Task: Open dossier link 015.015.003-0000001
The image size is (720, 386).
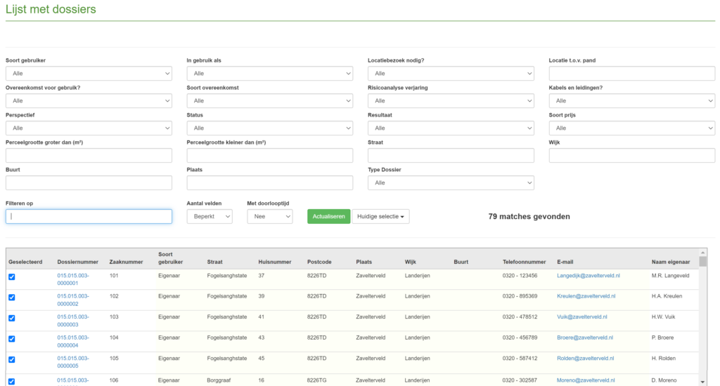Action: pos(73,279)
